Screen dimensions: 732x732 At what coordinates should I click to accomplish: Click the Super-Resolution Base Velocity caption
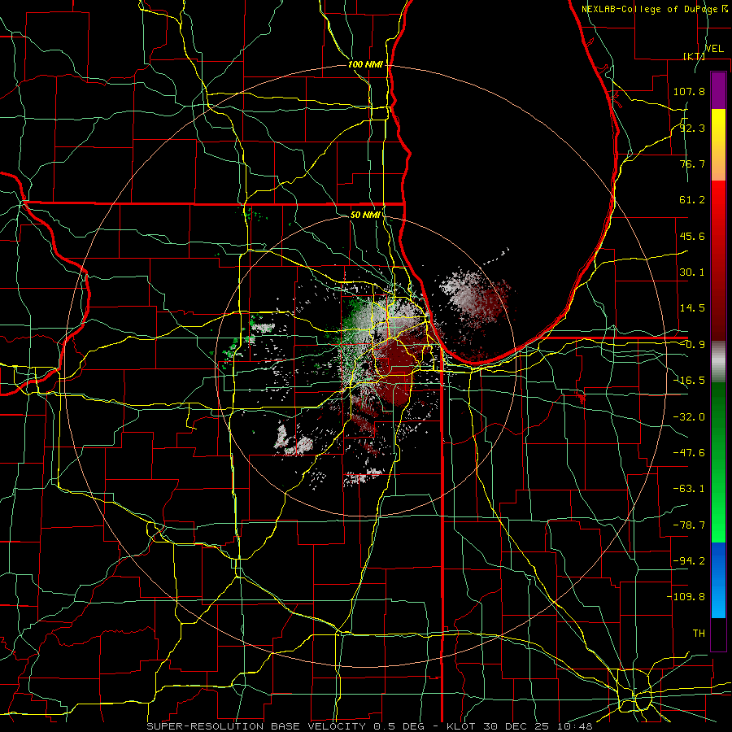point(369,726)
